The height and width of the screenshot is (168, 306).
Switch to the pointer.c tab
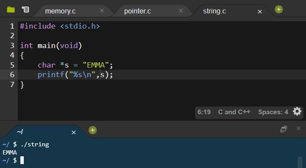coord(137,11)
